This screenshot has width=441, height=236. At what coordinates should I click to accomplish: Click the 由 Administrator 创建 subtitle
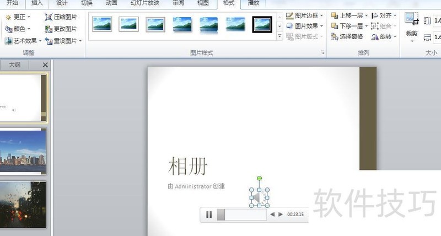(x=196, y=186)
